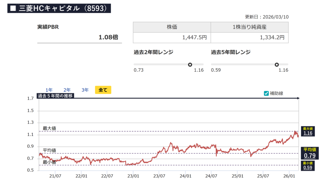
Task: Click the arrowhead at the chart's top-right end
Action: coord(298,98)
